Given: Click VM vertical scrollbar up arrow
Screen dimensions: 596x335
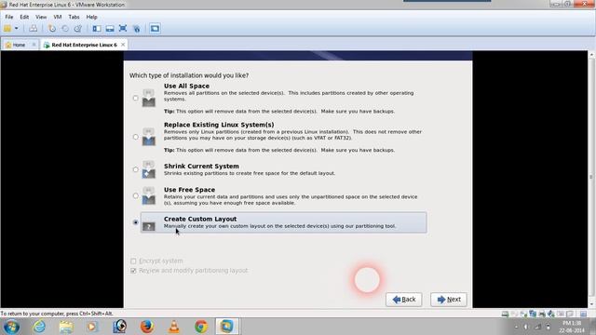Looking at the screenshot, I should click(x=591, y=55).
